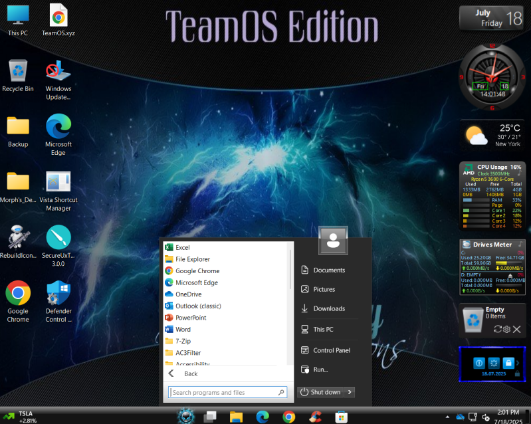Screen dimensions: 531x424
Task: Click the restart icon in shutdown gadget
Action: click(494, 363)
